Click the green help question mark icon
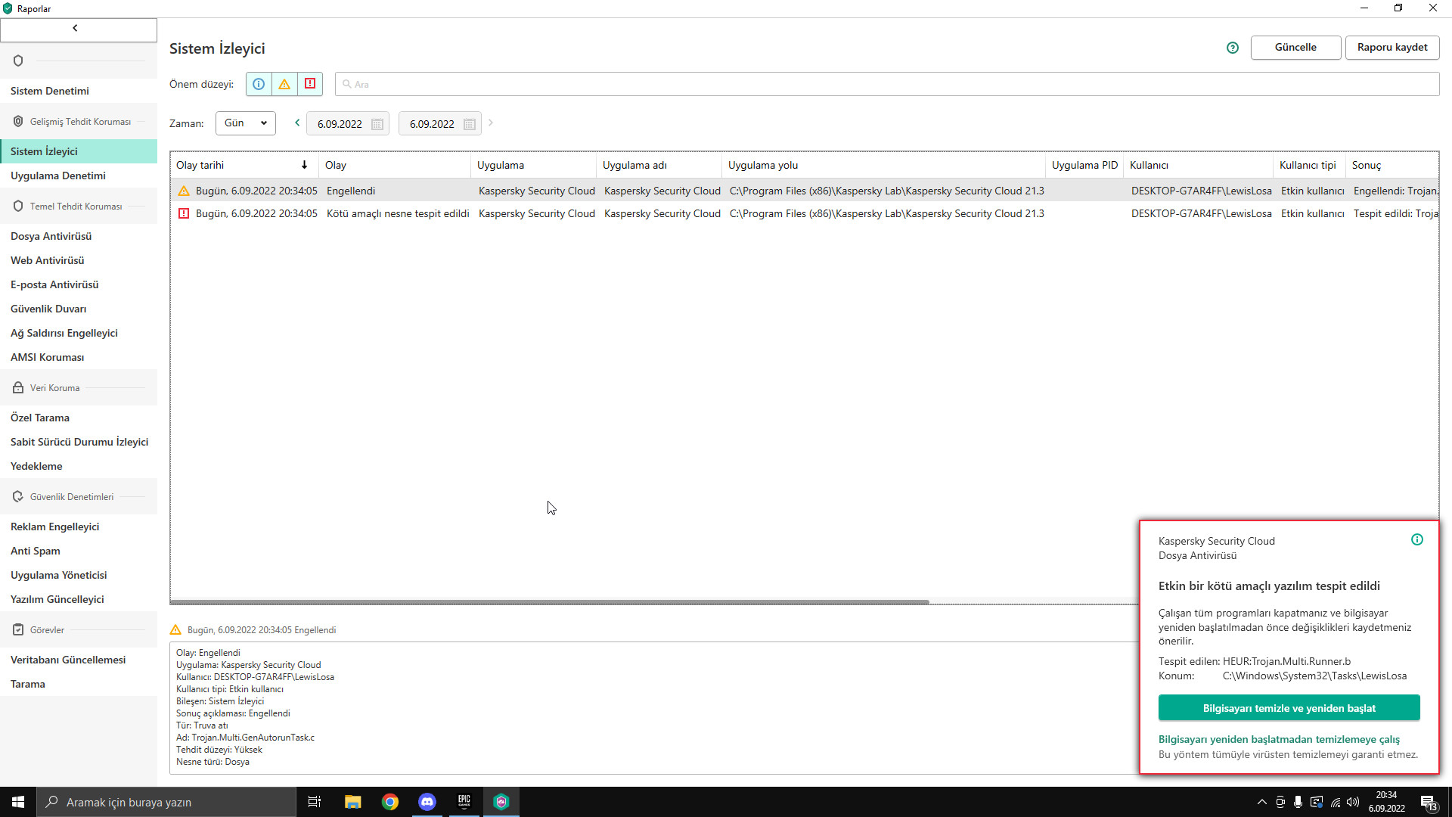The width and height of the screenshot is (1452, 817). [x=1233, y=48]
